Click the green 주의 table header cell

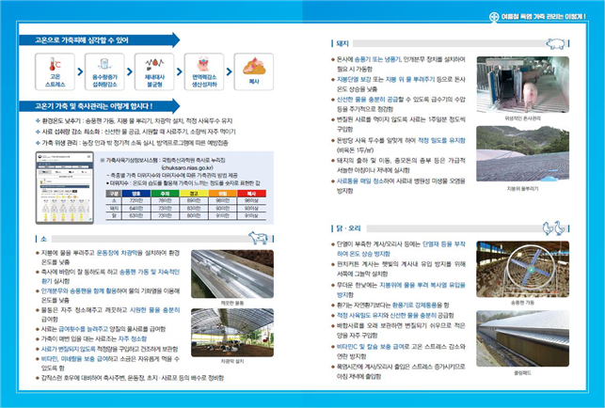pyautogui.click(x=165, y=194)
